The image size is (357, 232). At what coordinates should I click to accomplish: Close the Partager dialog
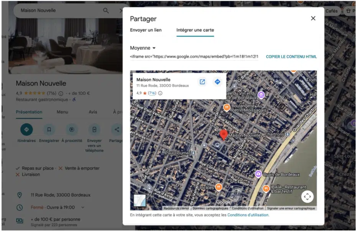click(x=313, y=18)
